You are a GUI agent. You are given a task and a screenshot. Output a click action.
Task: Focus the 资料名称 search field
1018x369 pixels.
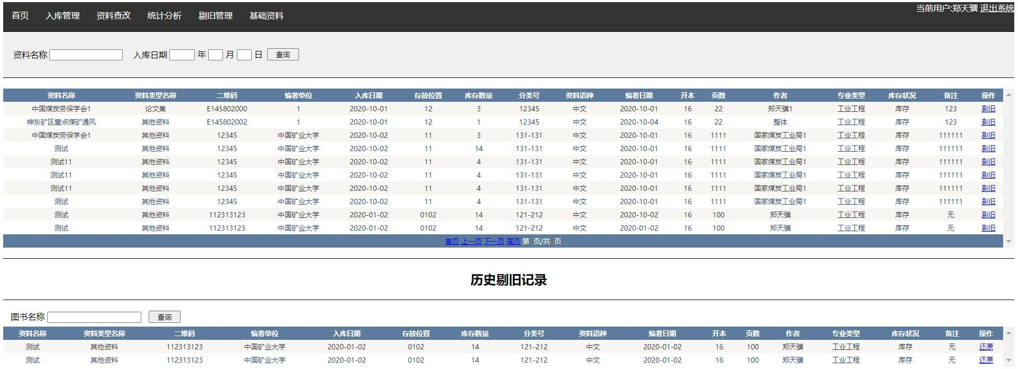point(86,55)
